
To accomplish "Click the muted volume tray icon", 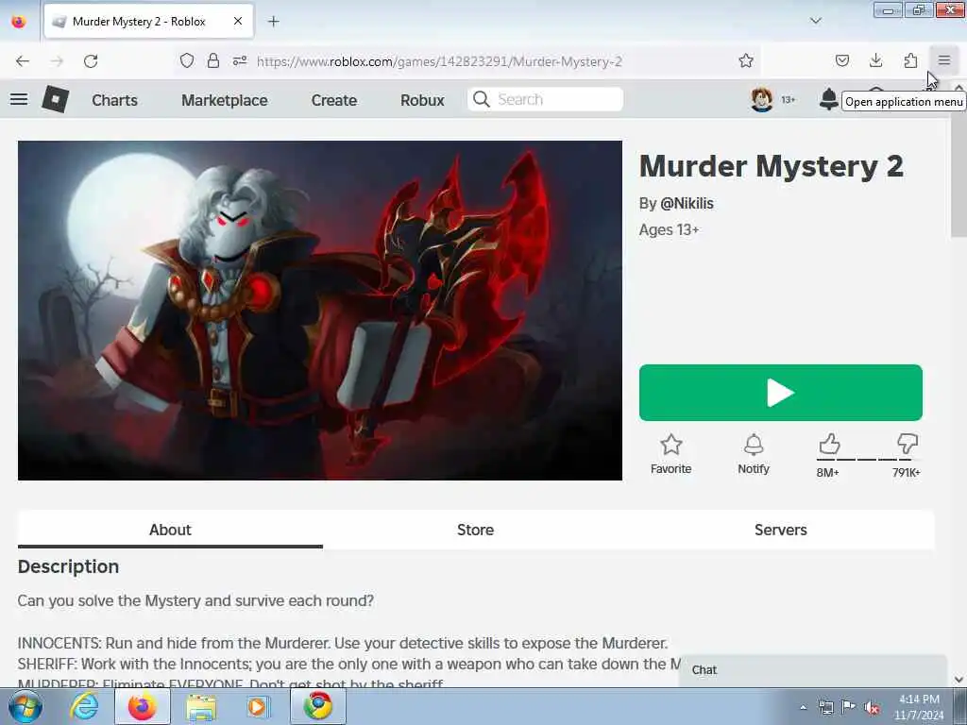I will pyautogui.click(x=872, y=707).
